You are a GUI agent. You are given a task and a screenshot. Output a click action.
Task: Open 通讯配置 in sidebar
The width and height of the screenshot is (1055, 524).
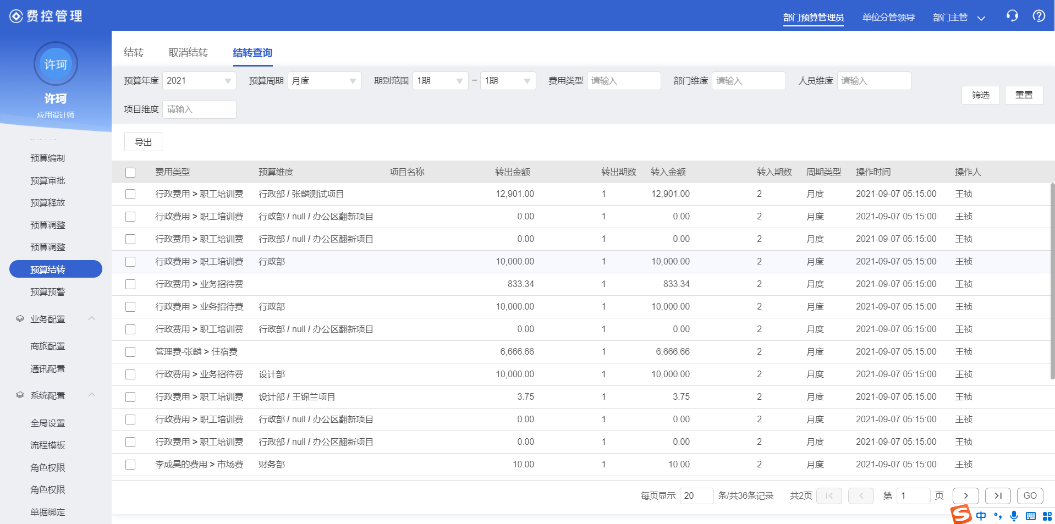coord(48,369)
